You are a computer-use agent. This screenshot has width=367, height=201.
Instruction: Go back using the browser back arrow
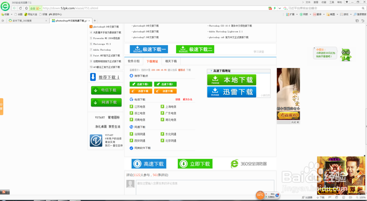pyautogui.click(x=15, y=8)
